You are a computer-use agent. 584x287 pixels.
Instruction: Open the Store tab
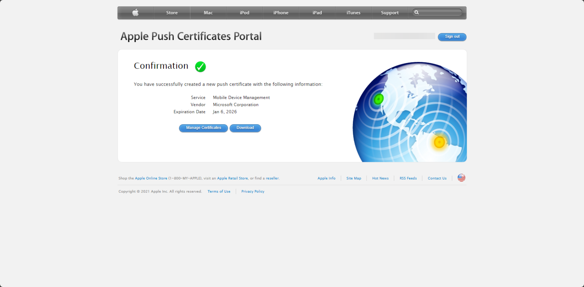pyautogui.click(x=172, y=13)
